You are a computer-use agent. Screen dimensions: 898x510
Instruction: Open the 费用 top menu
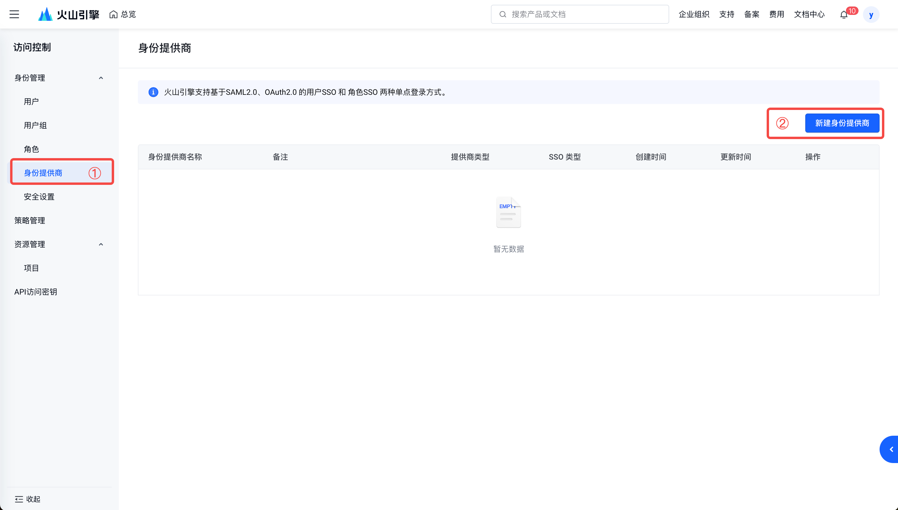pyautogui.click(x=776, y=14)
